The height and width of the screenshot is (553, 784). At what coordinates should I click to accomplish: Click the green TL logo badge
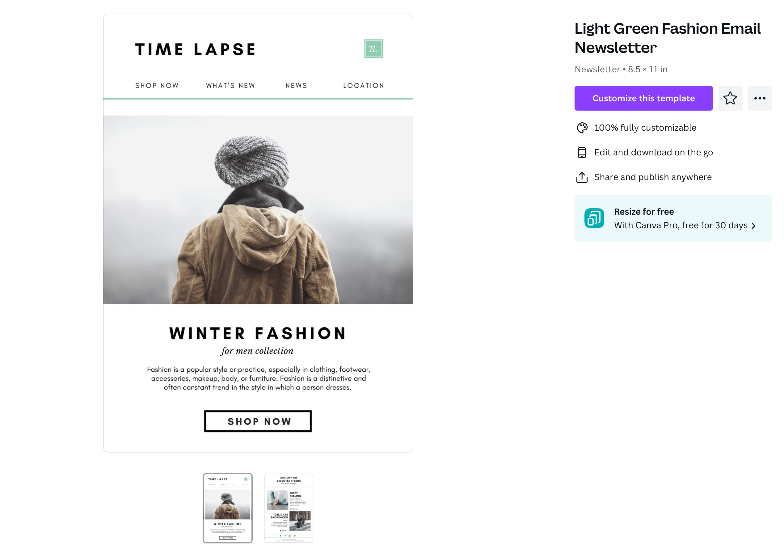(373, 49)
